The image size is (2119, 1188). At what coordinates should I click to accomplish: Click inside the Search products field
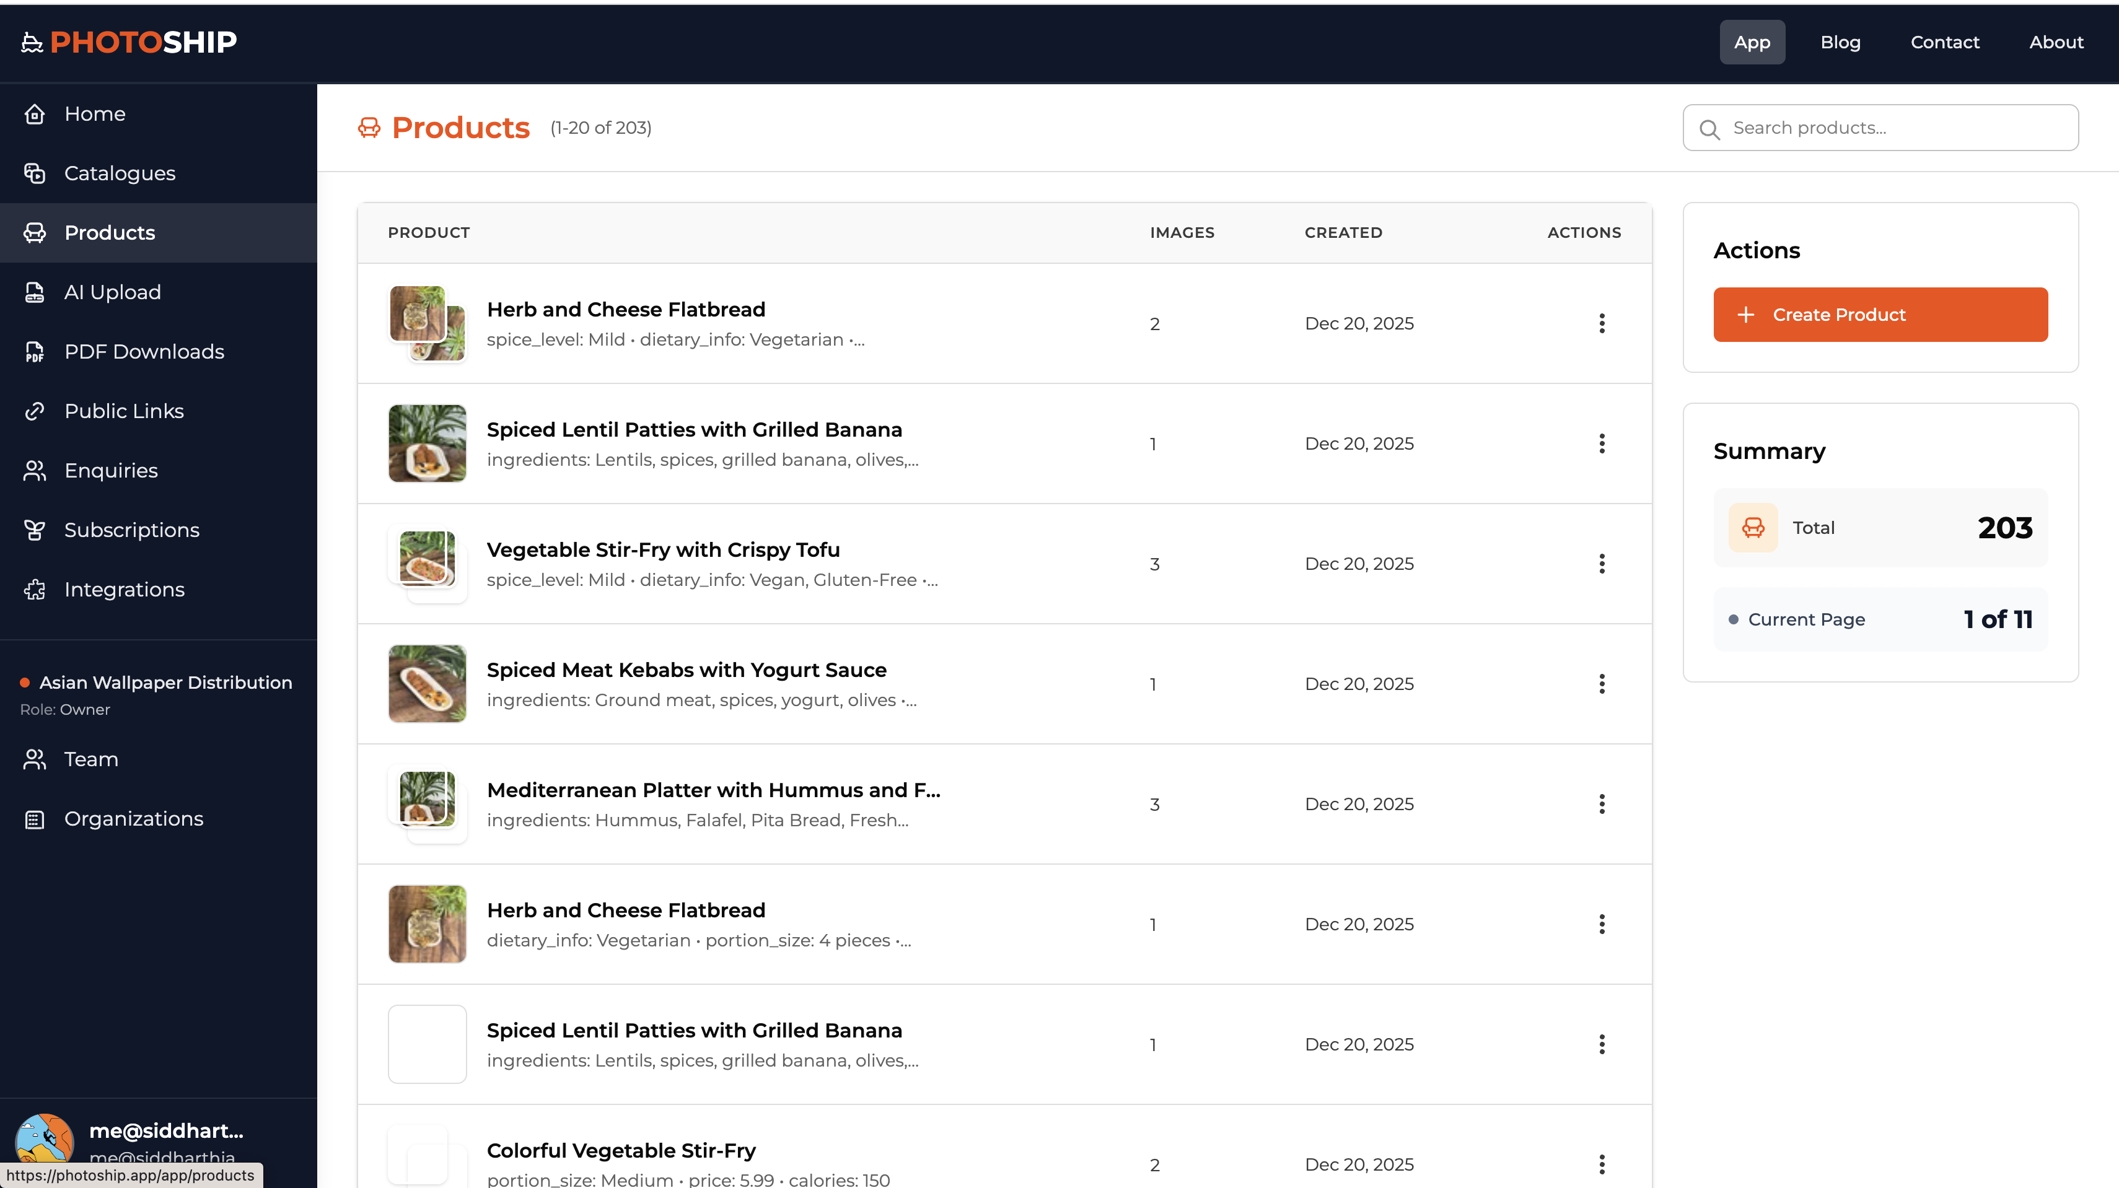click(1851, 128)
